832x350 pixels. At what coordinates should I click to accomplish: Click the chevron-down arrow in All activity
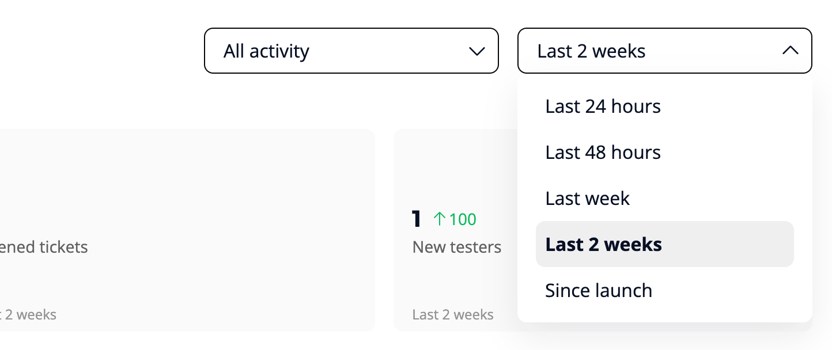[x=476, y=51]
